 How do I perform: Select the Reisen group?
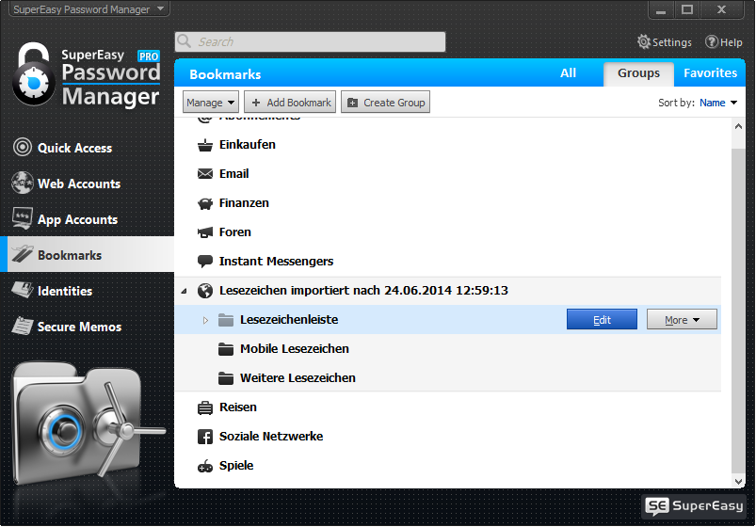447,407
